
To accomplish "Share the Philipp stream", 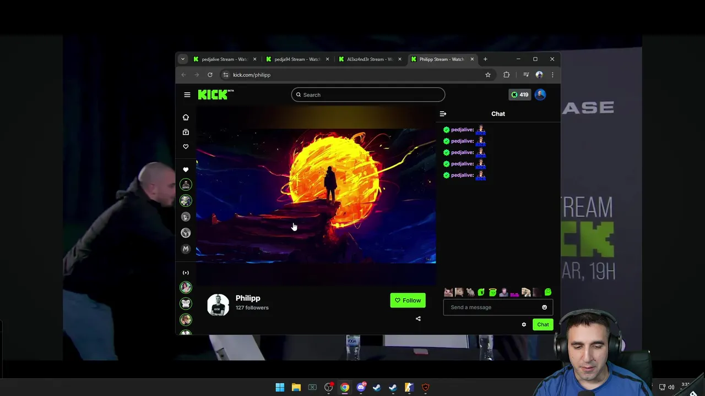I will [418, 318].
